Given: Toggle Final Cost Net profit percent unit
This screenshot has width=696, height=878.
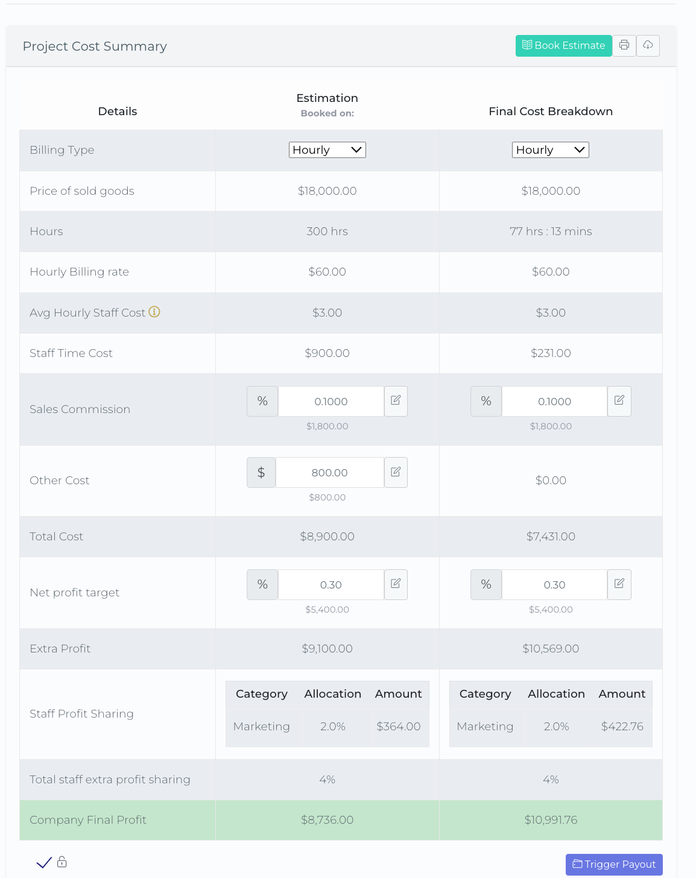Looking at the screenshot, I should (486, 584).
